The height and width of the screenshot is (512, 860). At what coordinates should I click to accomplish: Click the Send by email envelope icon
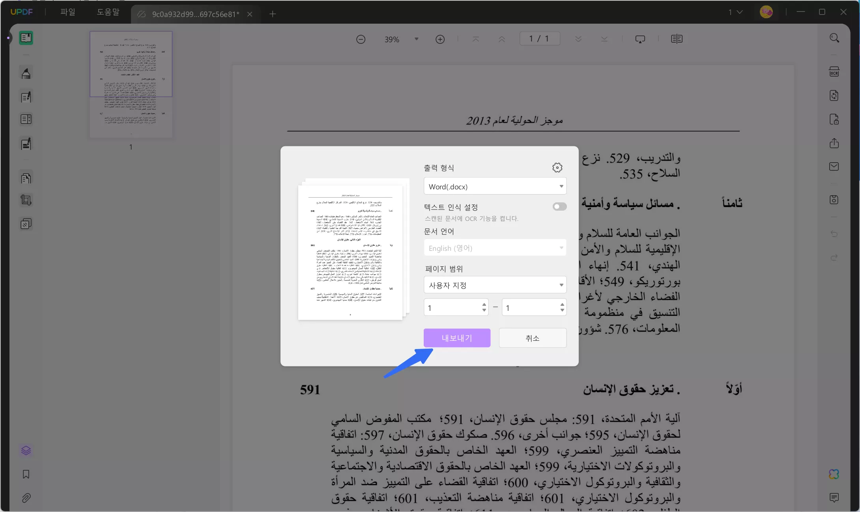pyautogui.click(x=834, y=166)
